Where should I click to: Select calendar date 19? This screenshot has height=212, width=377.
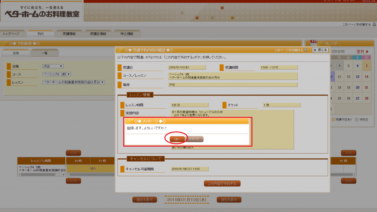coord(348,87)
